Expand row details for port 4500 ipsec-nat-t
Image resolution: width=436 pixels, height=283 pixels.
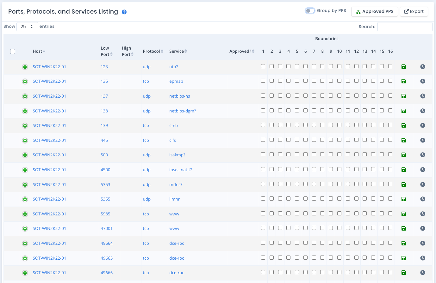25,170
